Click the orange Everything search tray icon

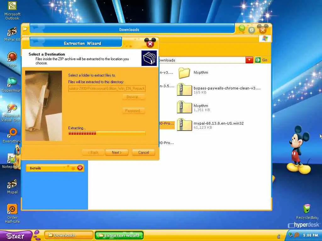[297, 235]
